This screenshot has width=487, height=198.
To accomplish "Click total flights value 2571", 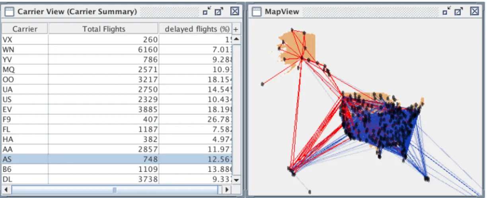I will (x=148, y=70).
